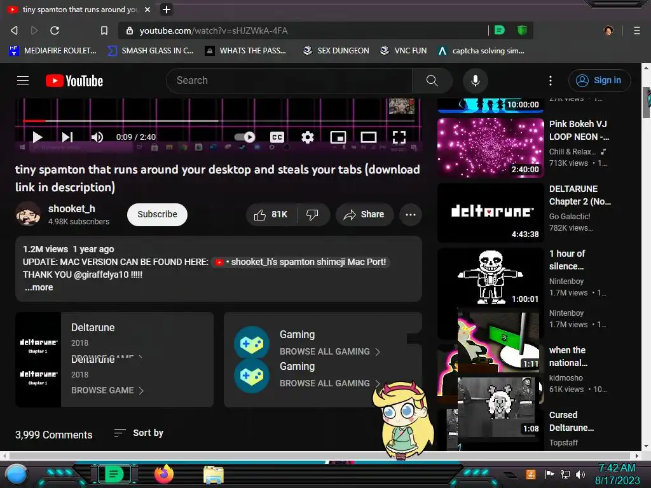This screenshot has height=488, width=651.
Task: Open spamton shimeji Mac Port link
Action: pos(301,262)
